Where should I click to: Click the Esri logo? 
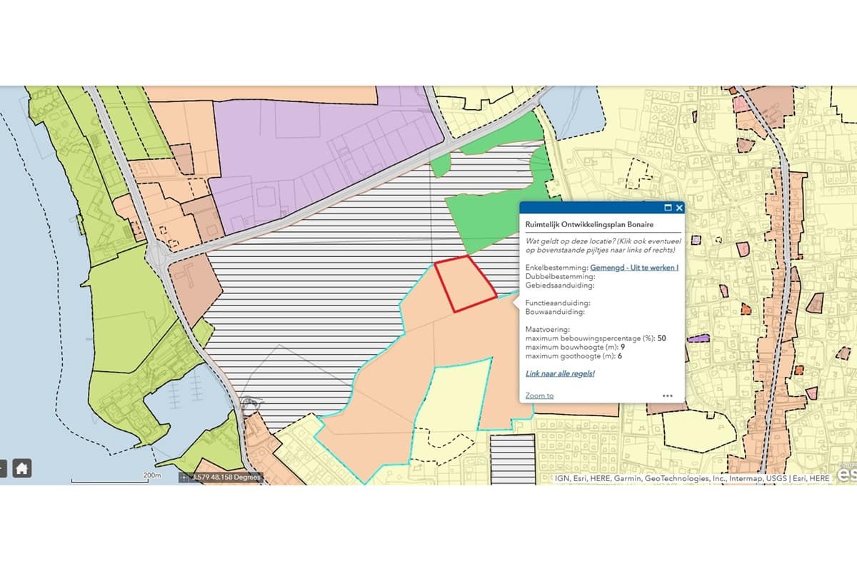[x=846, y=475]
